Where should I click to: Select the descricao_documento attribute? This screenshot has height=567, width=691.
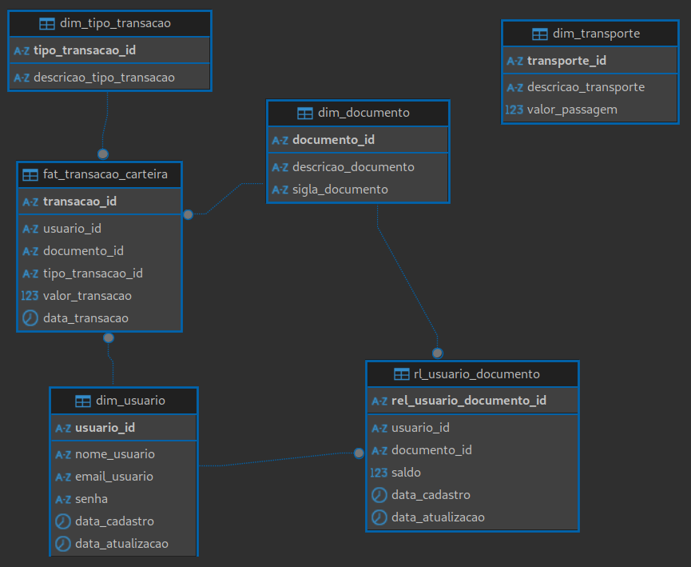[x=353, y=167]
